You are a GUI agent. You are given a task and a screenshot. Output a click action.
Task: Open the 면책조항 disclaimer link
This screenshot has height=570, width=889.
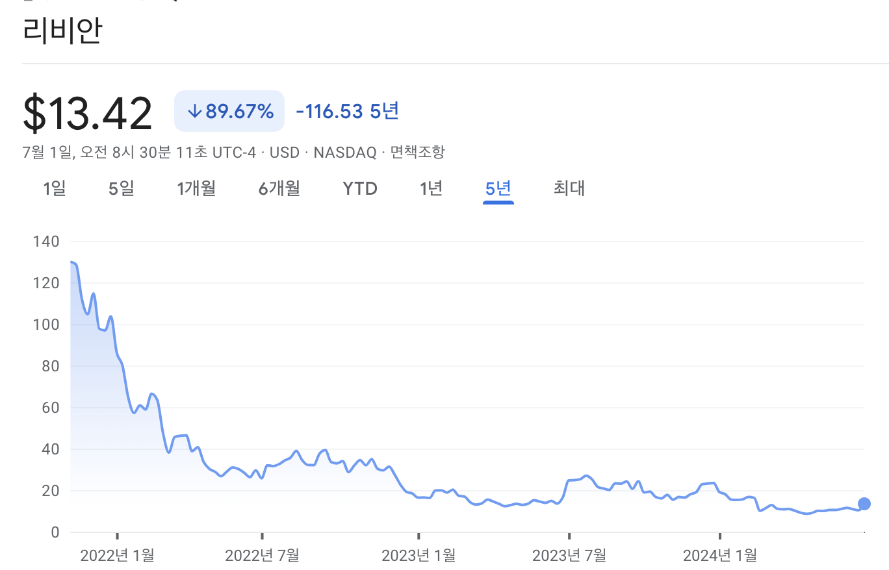click(418, 153)
